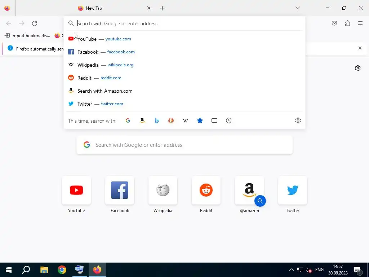Select YouTube suggestion youtube.com
Image resolution: width=369 pixels, height=277 pixels.
tap(184, 39)
